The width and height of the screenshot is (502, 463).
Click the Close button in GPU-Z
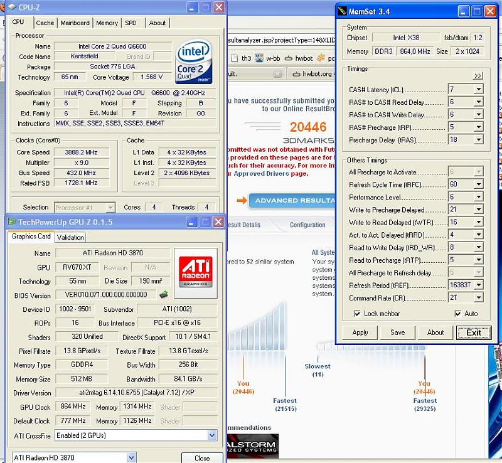click(x=202, y=458)
